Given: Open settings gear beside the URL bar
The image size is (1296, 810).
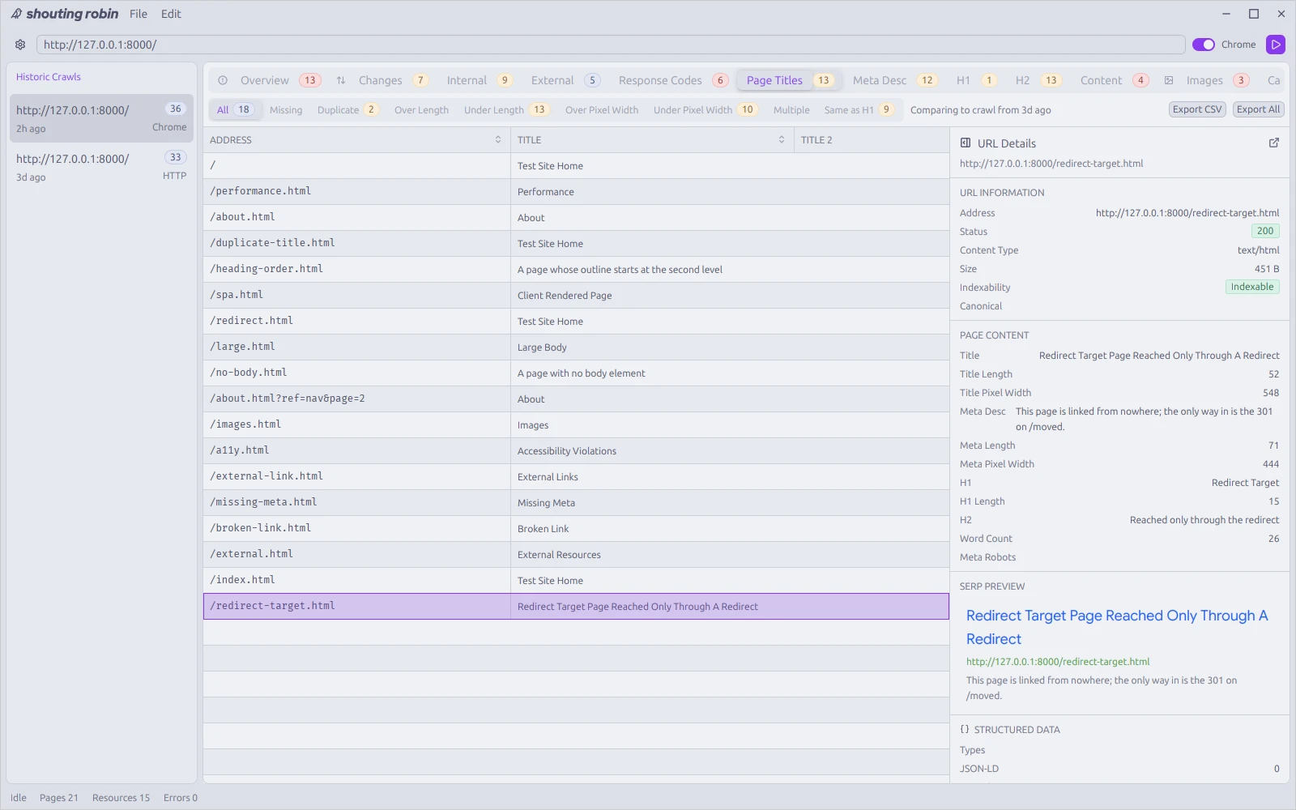Looking at the screenshot, I should [x=20, y=45].
